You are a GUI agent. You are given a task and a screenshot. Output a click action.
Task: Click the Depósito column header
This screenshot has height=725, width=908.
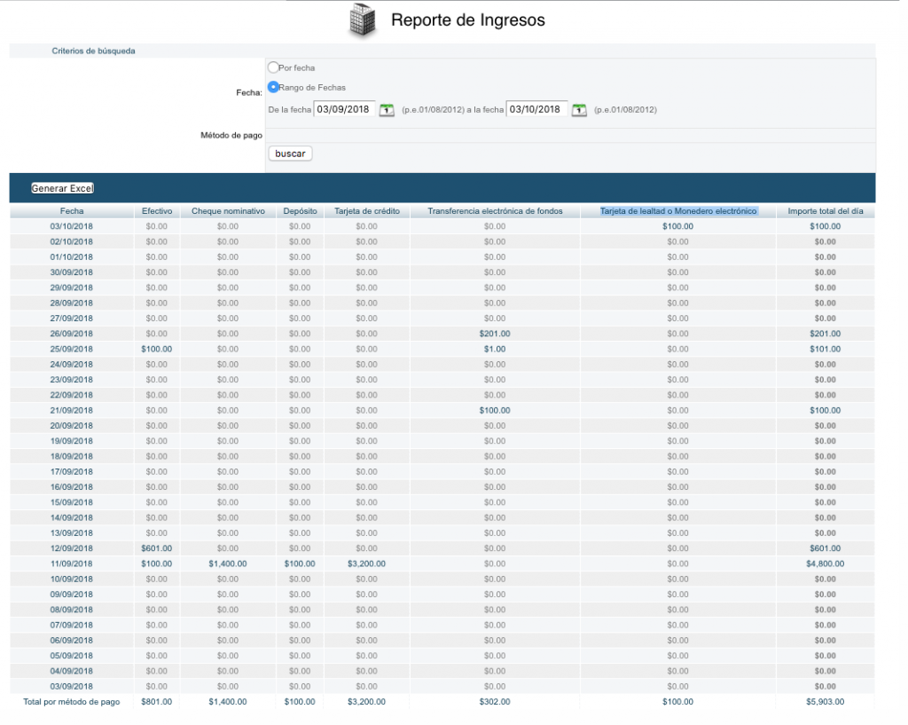(300, 211)
